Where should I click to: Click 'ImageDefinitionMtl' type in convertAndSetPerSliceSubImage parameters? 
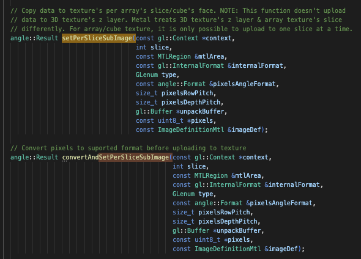coord(228,249)
